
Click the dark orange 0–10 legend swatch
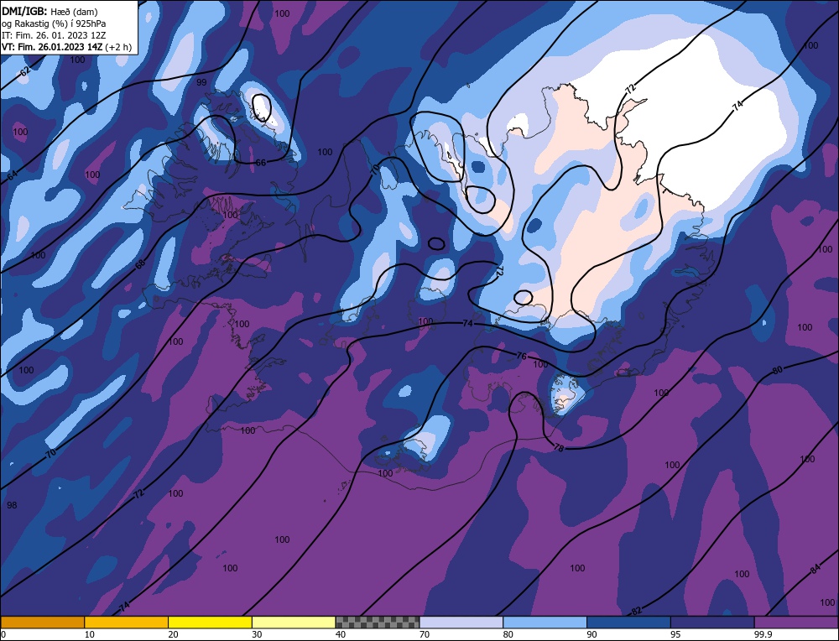[x=42, y=622]
